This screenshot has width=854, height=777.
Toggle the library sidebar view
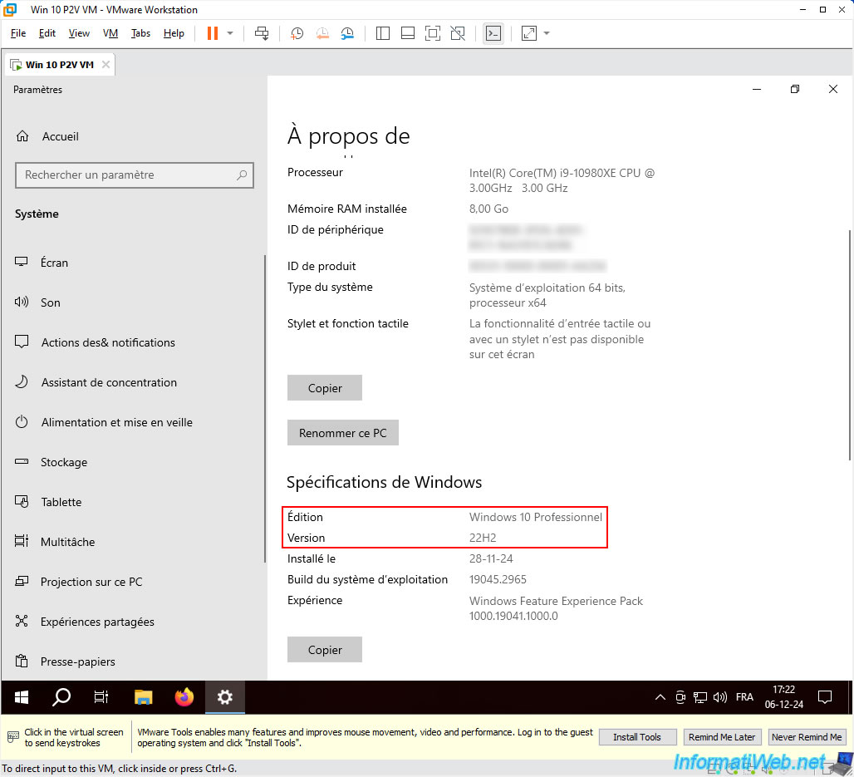click(383, 33)
